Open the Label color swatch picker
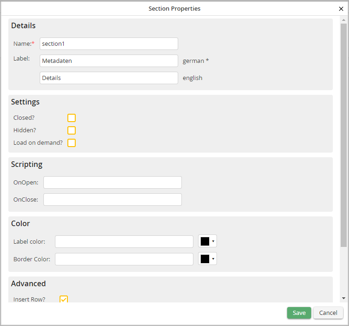This screenshot has width=349, height=326. coord(207,241)
